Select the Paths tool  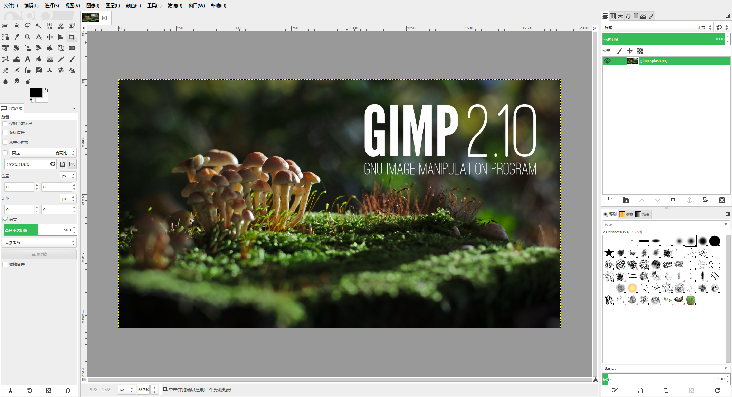point(6,37)
